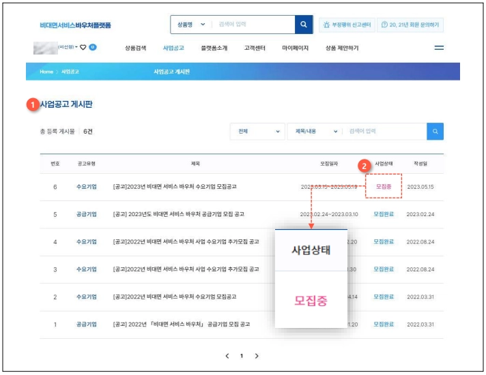This screenshot has height=375, width=486.
Task: Select the 상품검색 menu item
Action: click(135, 48)
